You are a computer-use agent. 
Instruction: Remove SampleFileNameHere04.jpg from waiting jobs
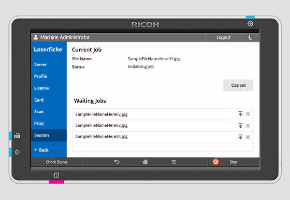point(248,137)
